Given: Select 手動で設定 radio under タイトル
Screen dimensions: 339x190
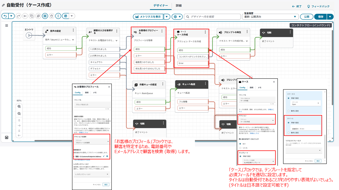Looking at the screenshot, I should pyautogui.click(x=288, y=123).
